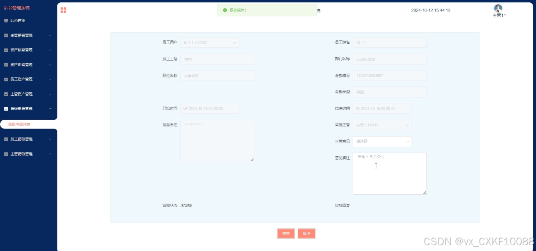
Task: Click the 提交 submit button
Action: click(286, 234)
